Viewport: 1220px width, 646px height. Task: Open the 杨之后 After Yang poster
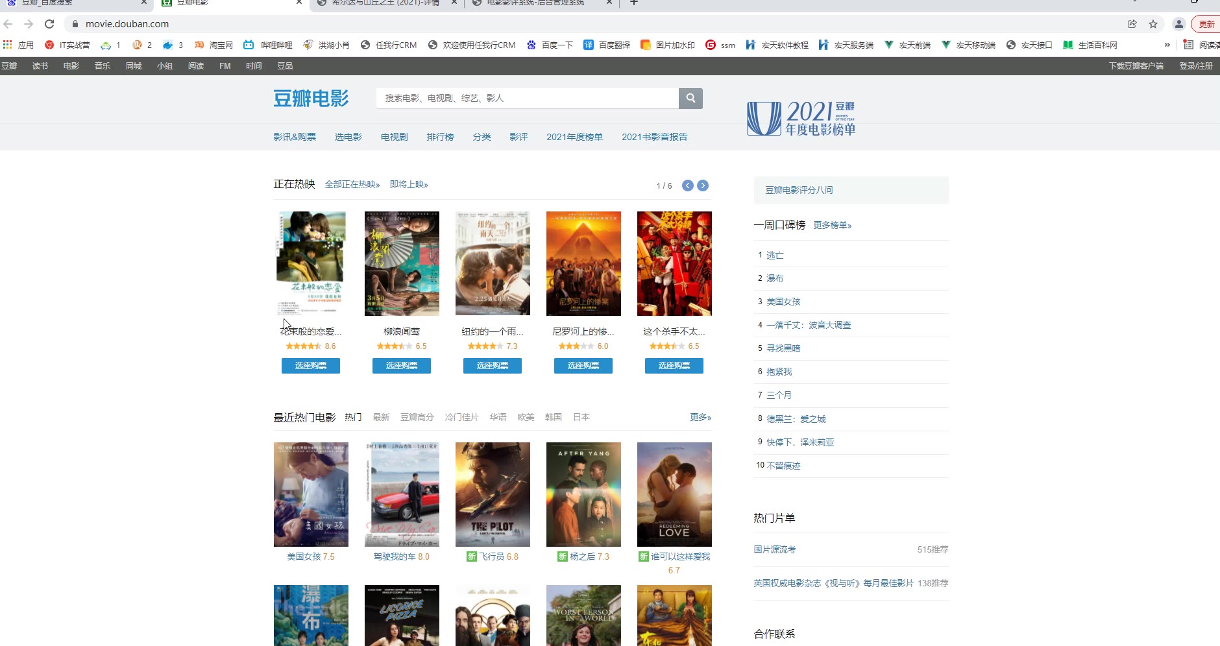[583, 494]
